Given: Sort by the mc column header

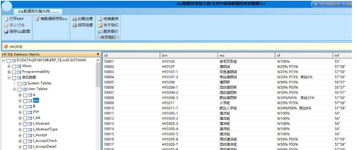Looking at the screenshot, I should point(247,55).
